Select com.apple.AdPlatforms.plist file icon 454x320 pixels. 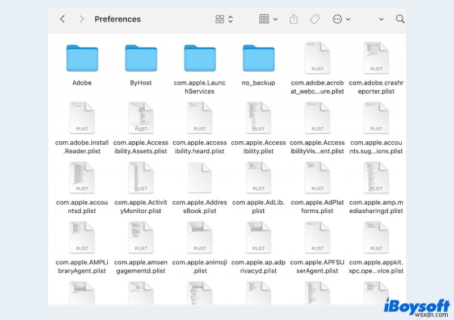tap(317, 178)
